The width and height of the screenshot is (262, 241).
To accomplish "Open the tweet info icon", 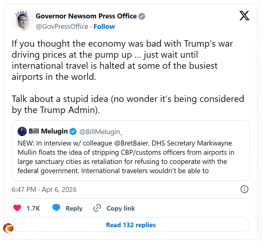I will (244, 189).
